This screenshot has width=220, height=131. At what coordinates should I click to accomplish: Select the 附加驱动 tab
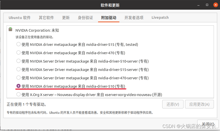click(x=108, y=18)
